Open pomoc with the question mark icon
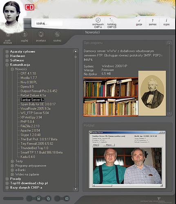 point(153,20)
